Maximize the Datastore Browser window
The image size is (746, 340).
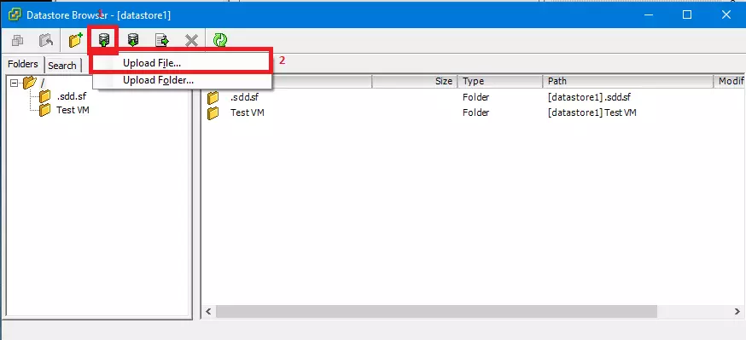(x=687, y=14)
